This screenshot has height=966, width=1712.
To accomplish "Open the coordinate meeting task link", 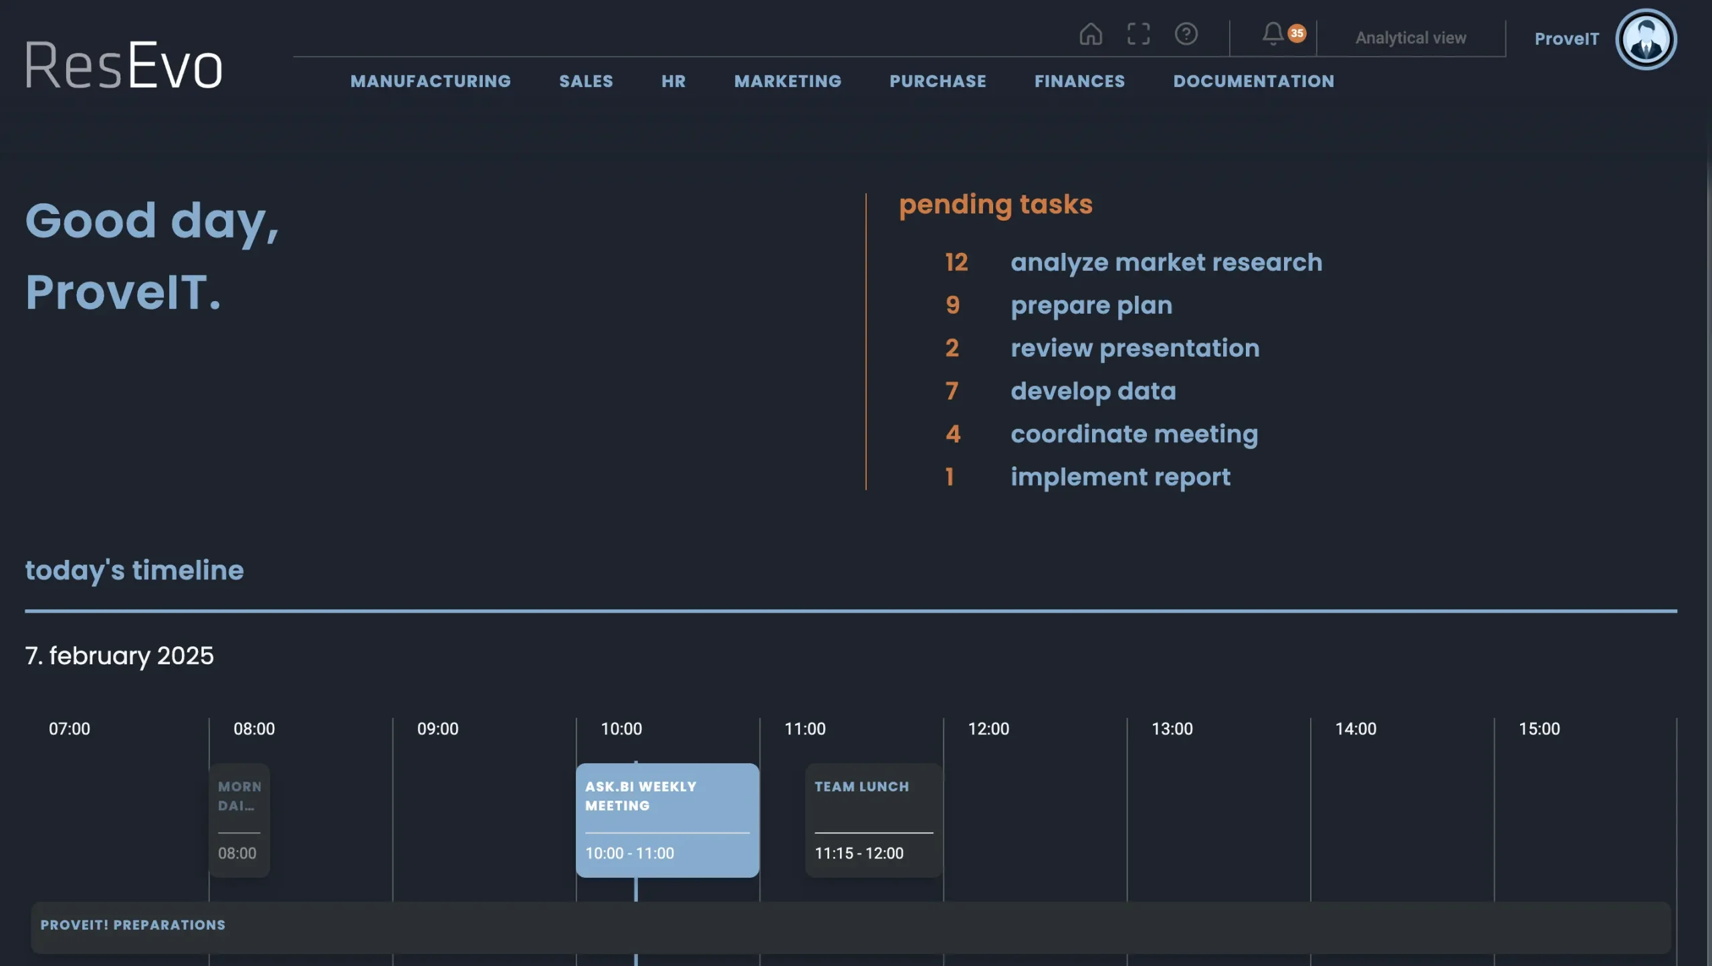I will point(1134,434).
